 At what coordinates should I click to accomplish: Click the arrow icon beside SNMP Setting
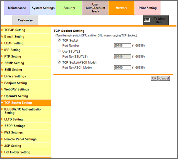click(2, 63)
